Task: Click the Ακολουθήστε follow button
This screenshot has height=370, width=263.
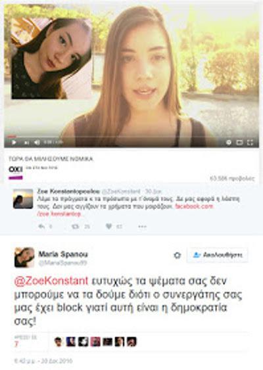Action: [x=217, y=255]
